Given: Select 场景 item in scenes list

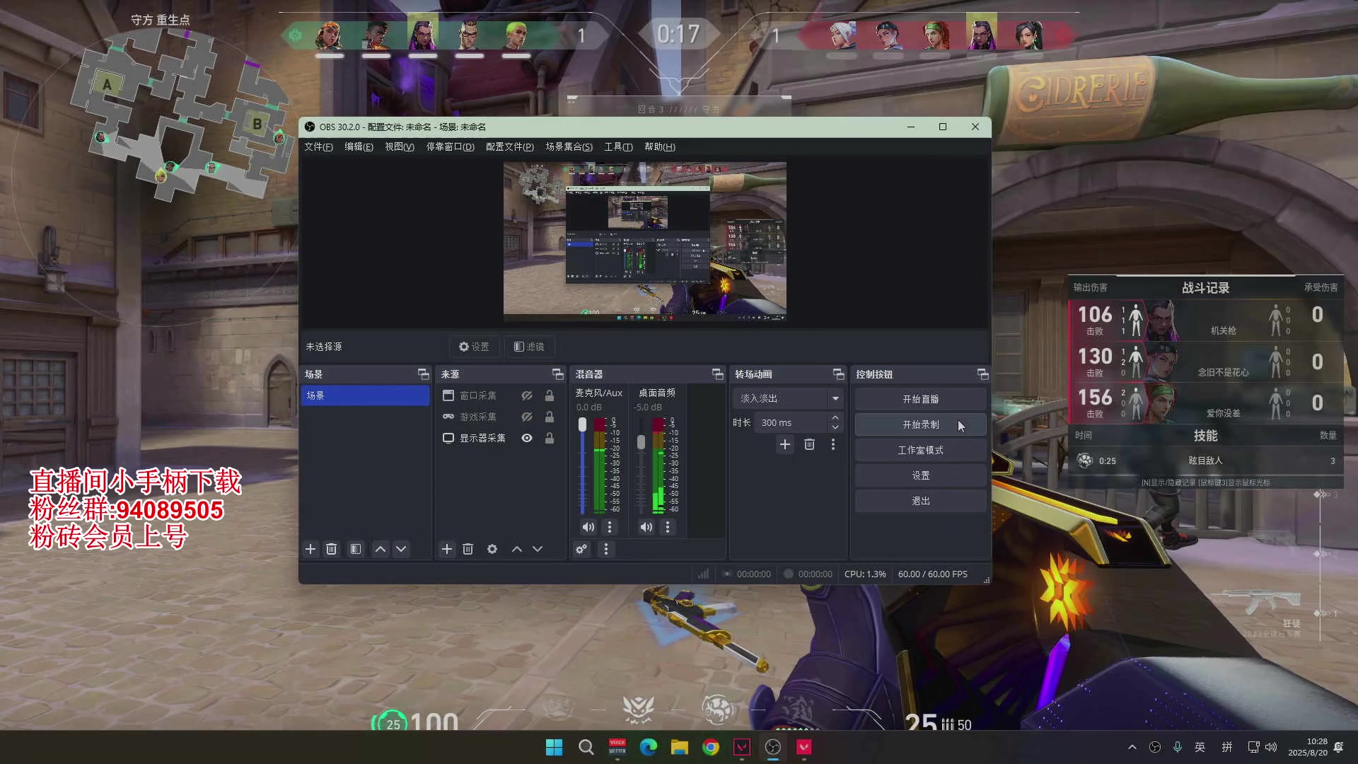Looking at the screenshot, I should tap(365, 395).
